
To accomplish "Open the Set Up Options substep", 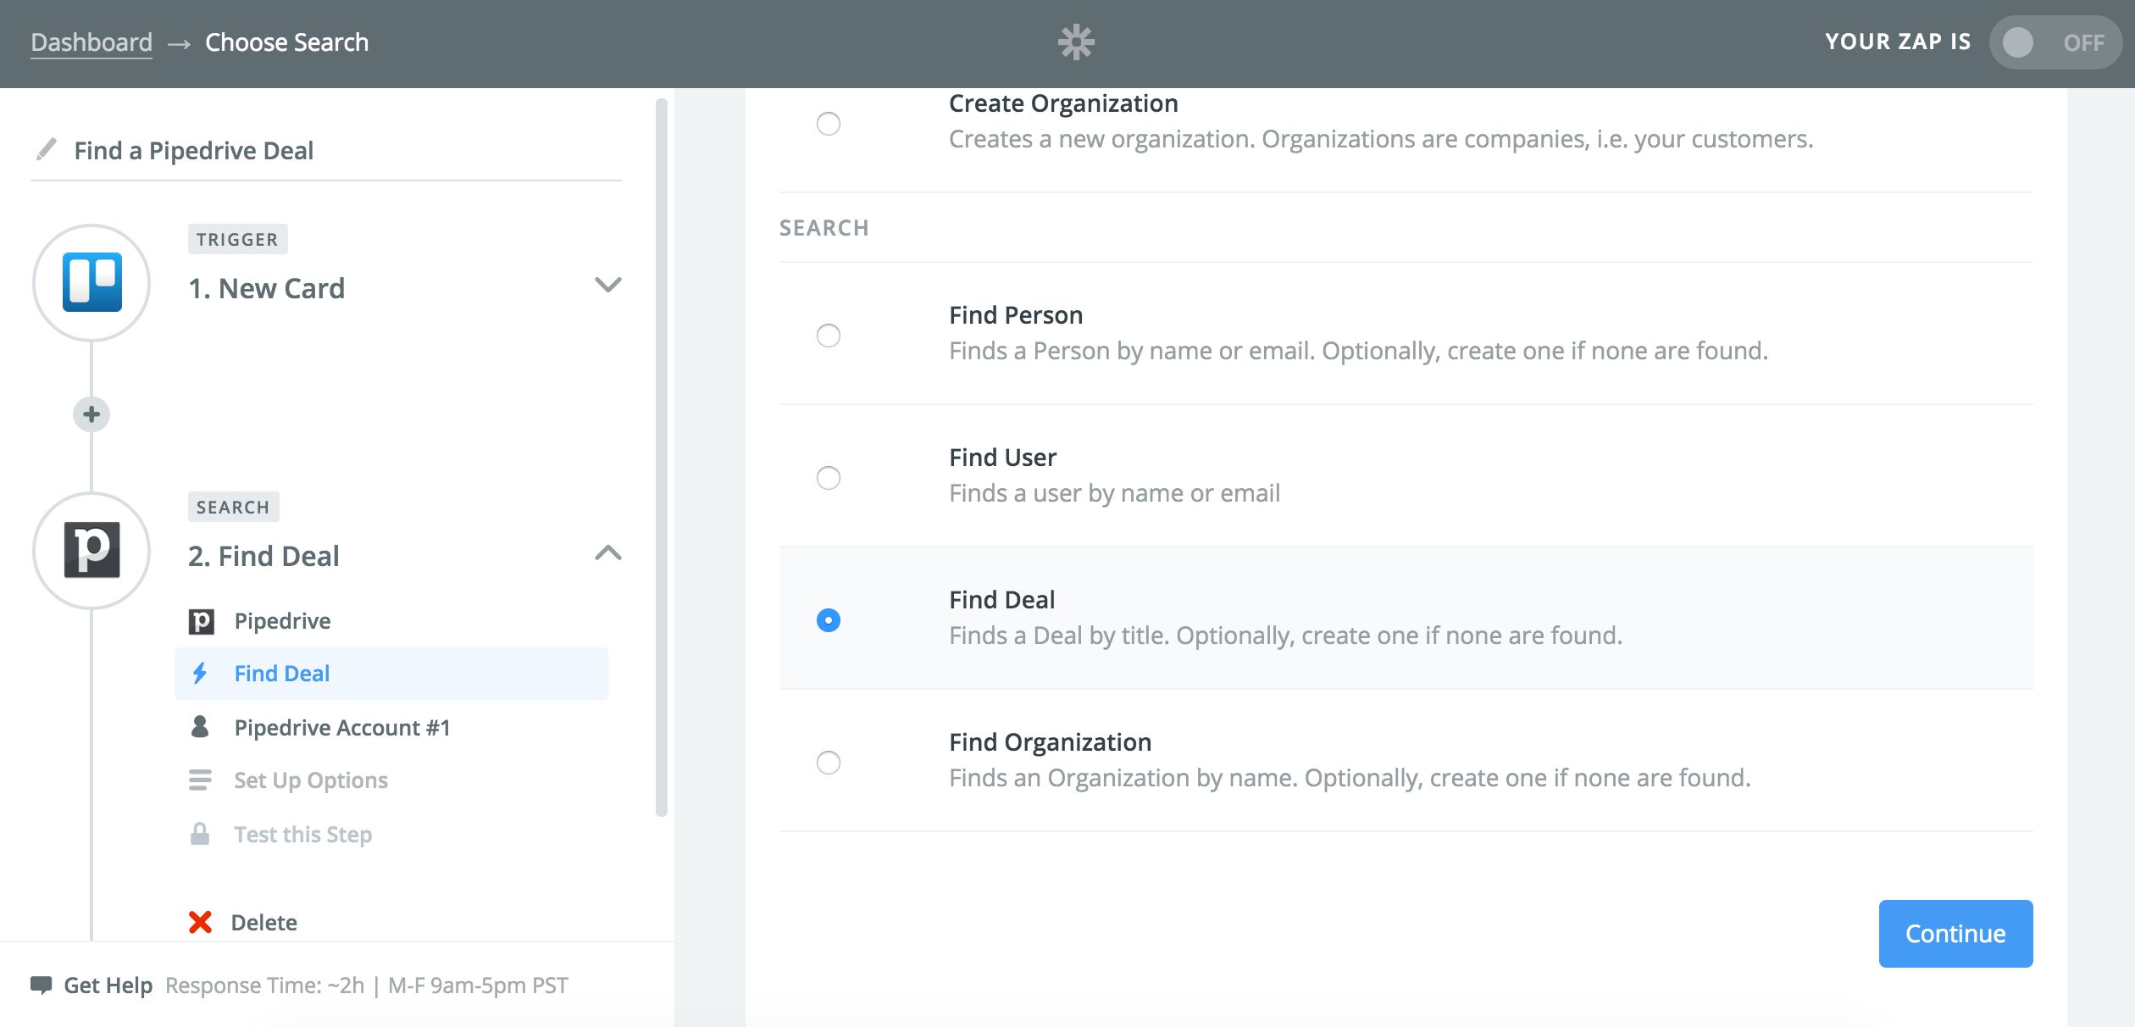I will 391,780.
